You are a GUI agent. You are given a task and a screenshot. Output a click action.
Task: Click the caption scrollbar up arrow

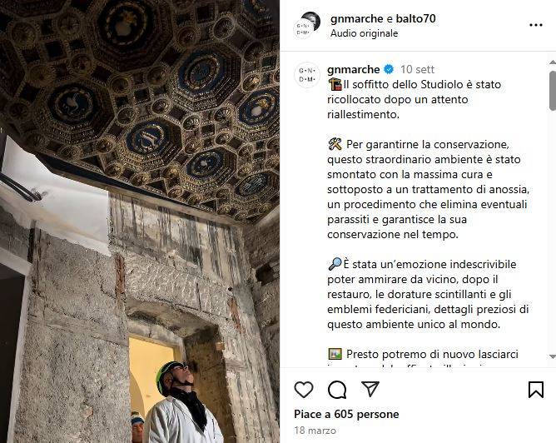(553, 62)
